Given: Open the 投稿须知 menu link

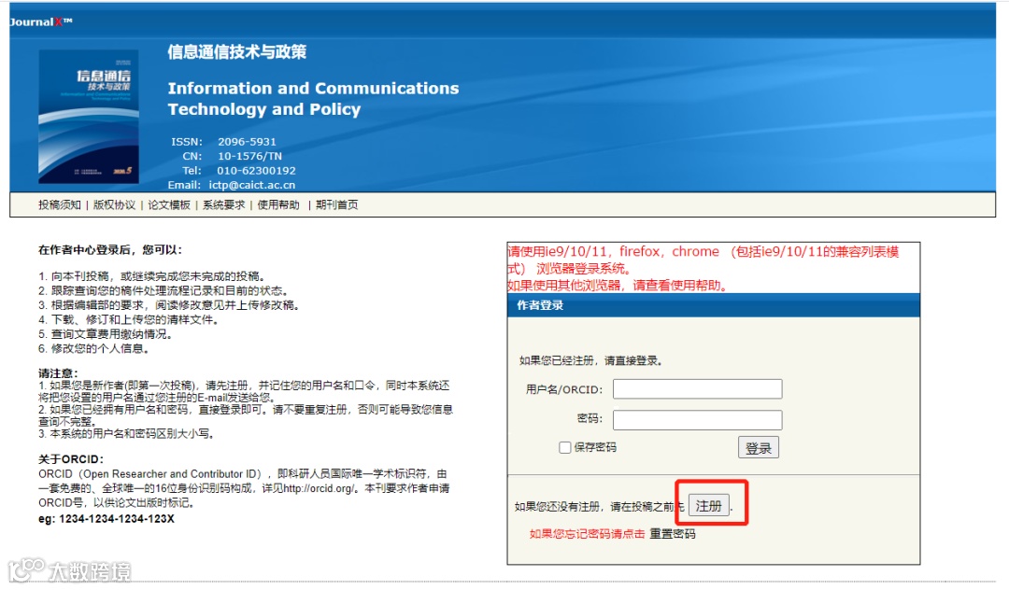Looking at the screenshot, I should coord(59,205).
